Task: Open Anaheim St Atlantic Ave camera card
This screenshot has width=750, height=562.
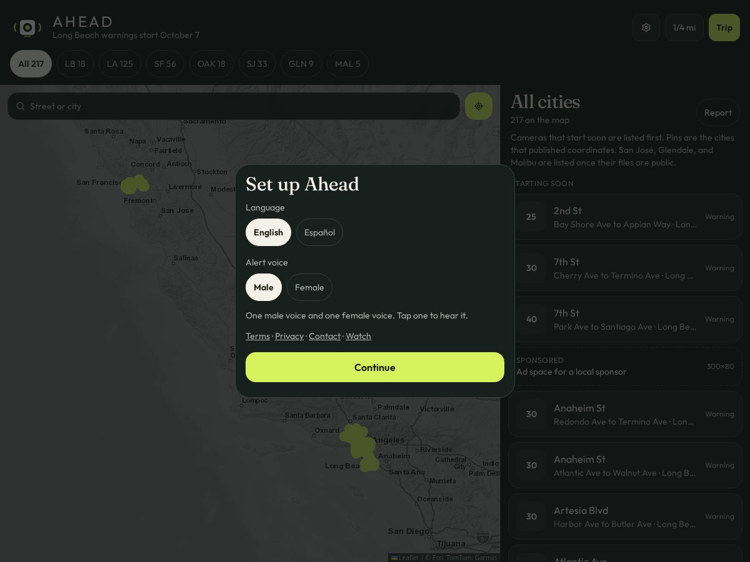Action: (x=625, y=465)
